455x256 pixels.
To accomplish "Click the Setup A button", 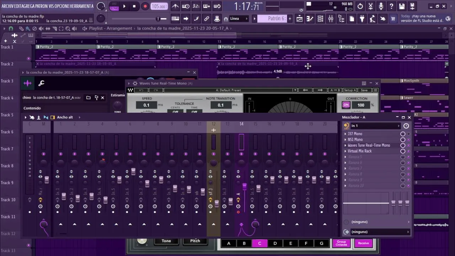I will pyautogui.click(x=350, y=90).
